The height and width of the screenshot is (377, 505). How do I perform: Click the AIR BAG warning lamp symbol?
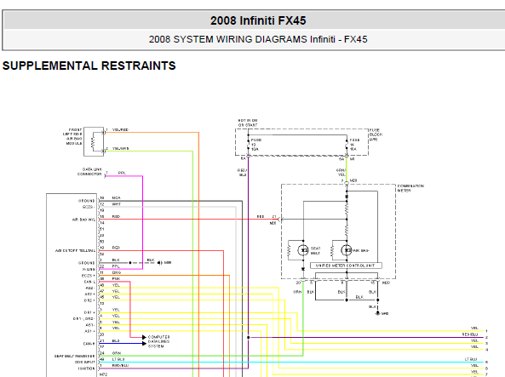coord(347,250)
